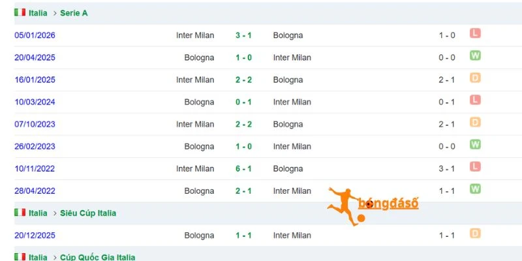Click the Italia country link in Serie A header

tap(38, 13)
